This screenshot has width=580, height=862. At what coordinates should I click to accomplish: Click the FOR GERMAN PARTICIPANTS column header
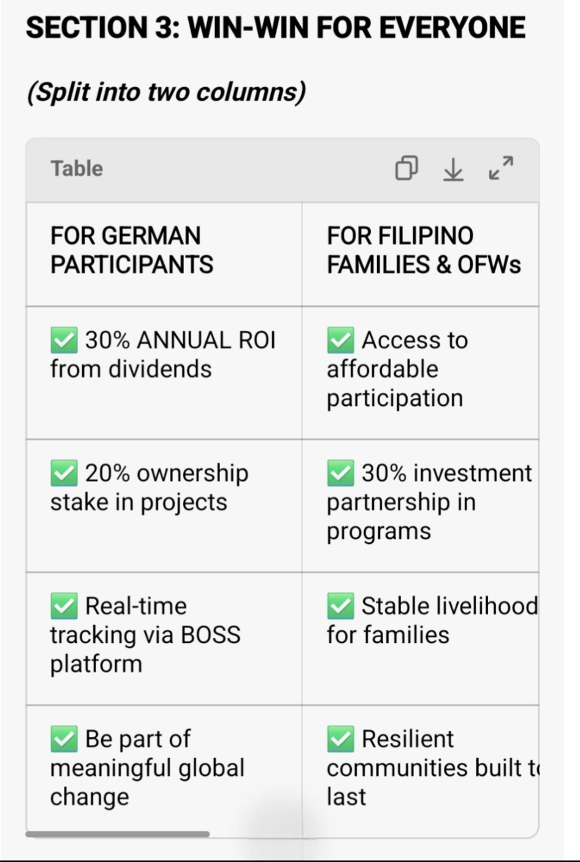pos(131,250)
